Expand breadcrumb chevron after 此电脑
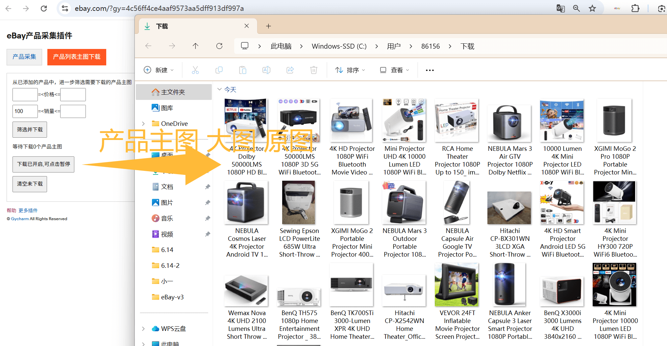Image resolution: width=667 pixels, height=346 pixels. [x=301, y=46]
